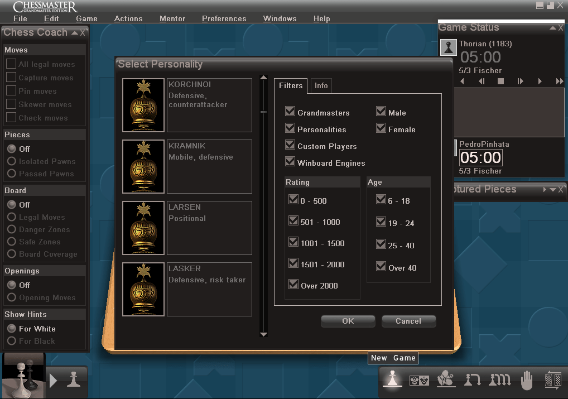The width and height of the screenshot is (568, 399).
Task: Open the Game menu
Action: point(86,19)
